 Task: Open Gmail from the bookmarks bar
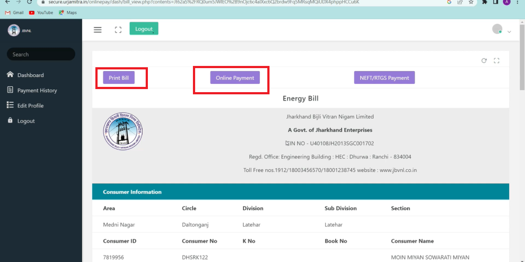click(14, 12)
